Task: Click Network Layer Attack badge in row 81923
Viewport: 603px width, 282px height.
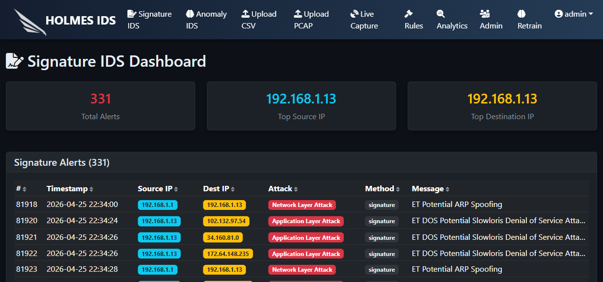Action: click(x=302, y=270)
